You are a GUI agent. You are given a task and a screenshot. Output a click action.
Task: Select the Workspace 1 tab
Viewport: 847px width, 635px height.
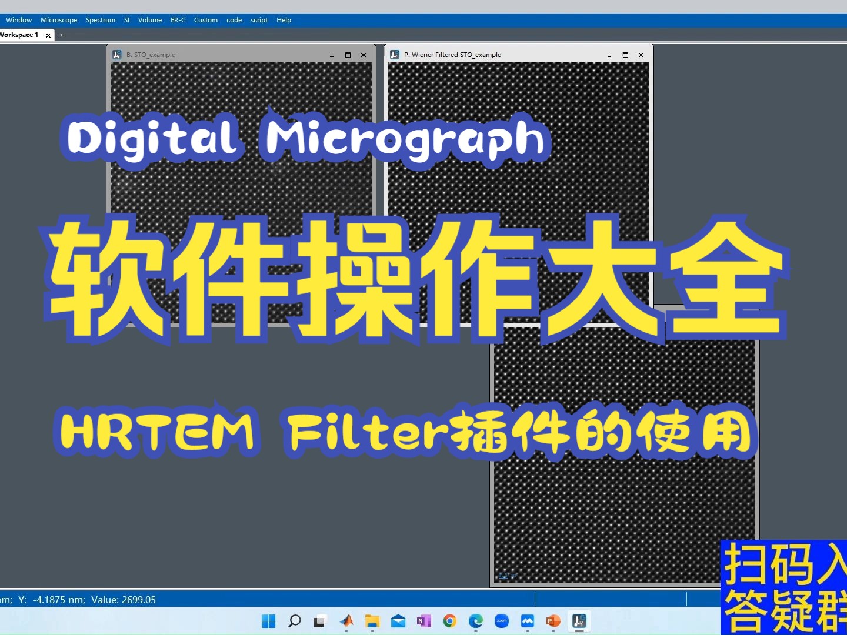(19, 35)
